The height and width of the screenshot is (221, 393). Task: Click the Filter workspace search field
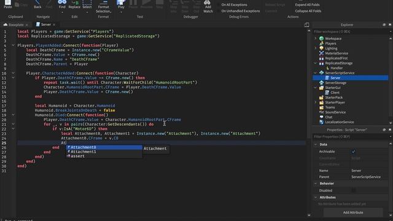(351, 31)
